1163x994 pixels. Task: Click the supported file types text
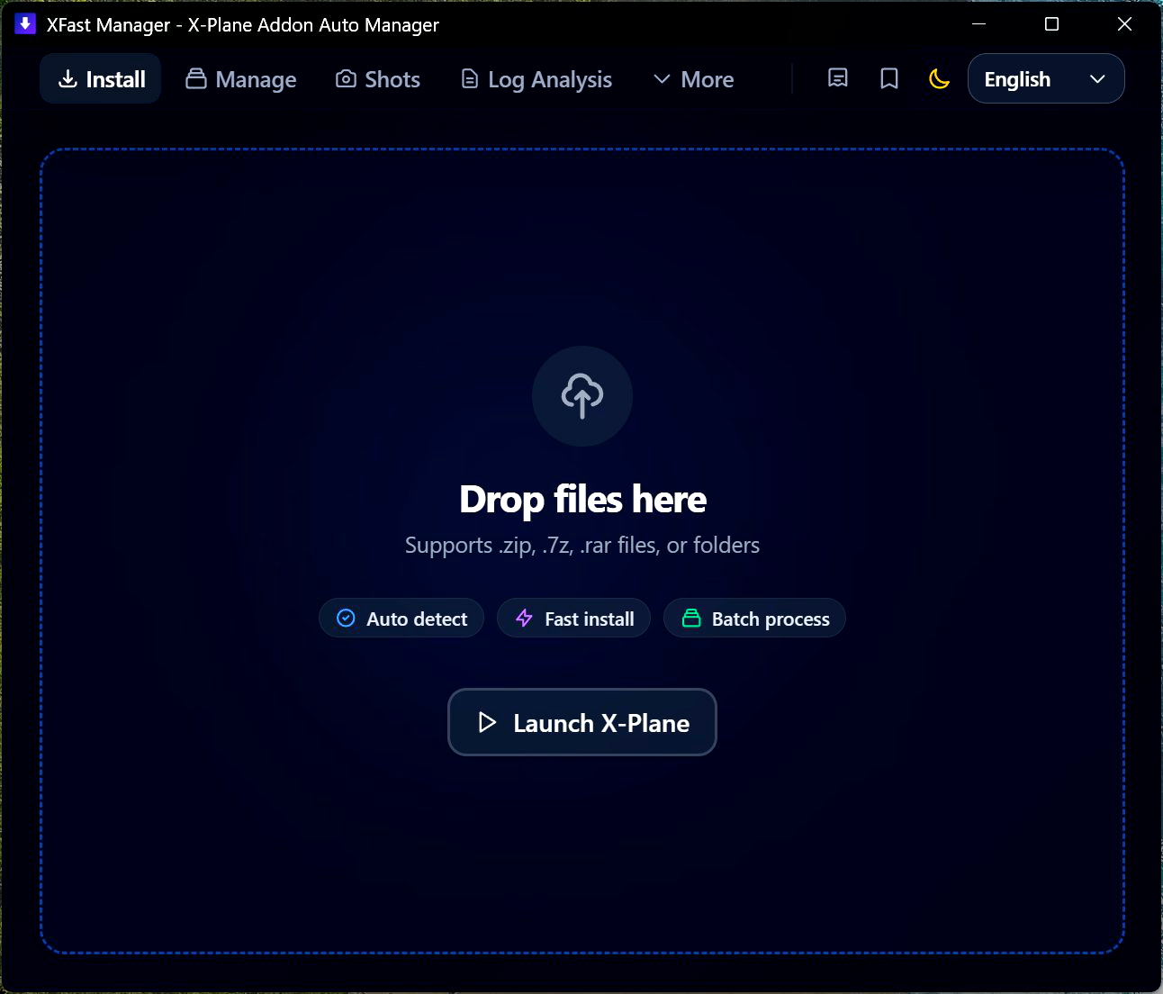pos(582,546)
